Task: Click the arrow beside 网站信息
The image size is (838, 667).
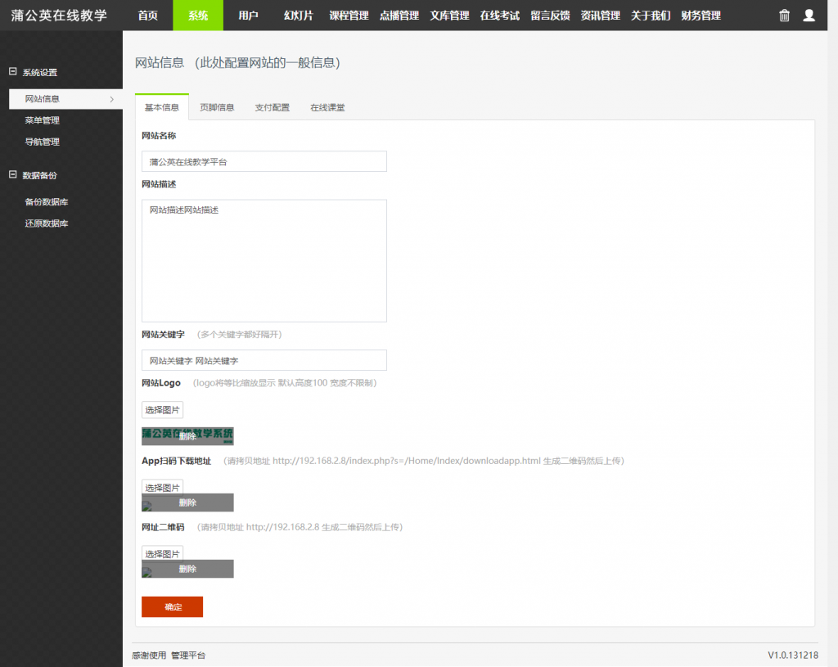Action: 111,99
